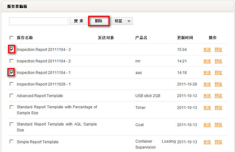
Task: Sort by the 更新时间 column header
Action: point(185,38)
